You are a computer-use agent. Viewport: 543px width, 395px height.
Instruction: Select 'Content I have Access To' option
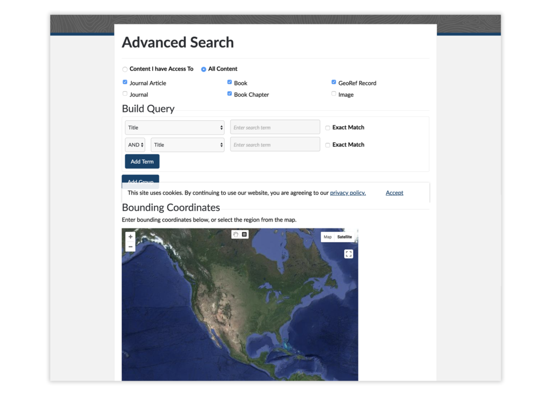[125, 69]
